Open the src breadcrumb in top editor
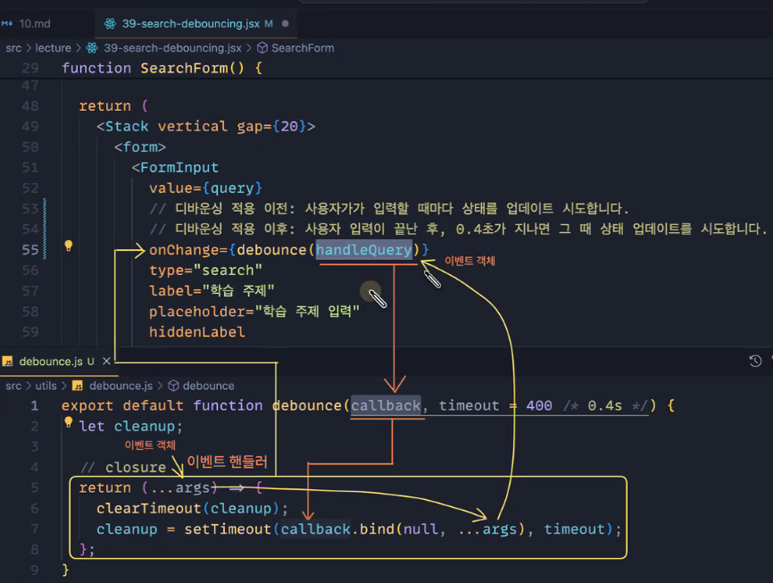 click(x=13, y=48)
